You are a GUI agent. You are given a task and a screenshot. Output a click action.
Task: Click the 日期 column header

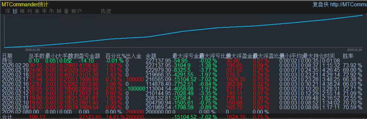coord(8,56)
